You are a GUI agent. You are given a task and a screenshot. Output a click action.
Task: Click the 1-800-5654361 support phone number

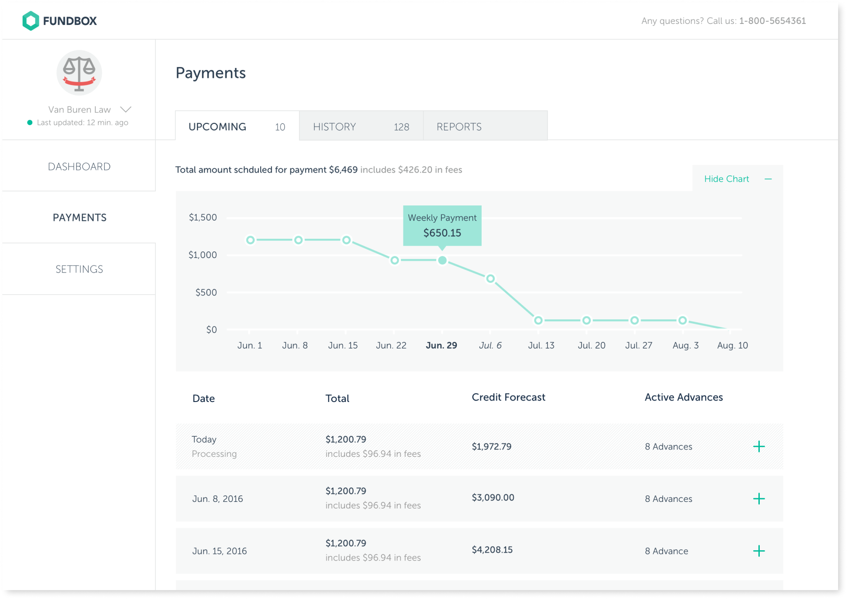tap(772, 21)
